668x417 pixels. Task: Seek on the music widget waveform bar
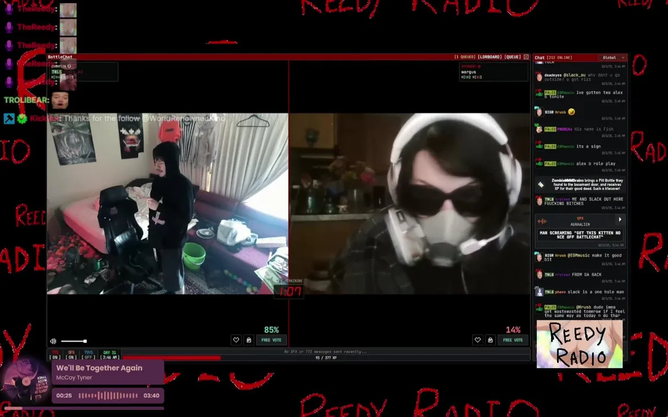[108, 396]
